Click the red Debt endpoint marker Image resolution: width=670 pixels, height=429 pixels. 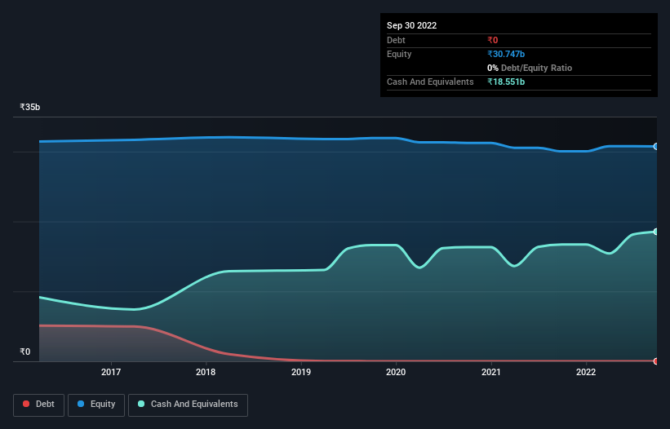(656, 361)
